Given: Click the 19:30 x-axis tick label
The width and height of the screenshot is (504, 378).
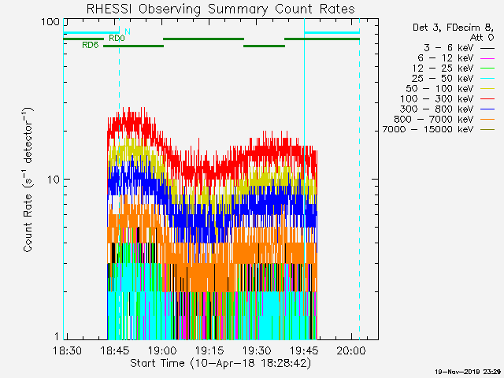Looking at the screenshot, I should click(257, 350).
